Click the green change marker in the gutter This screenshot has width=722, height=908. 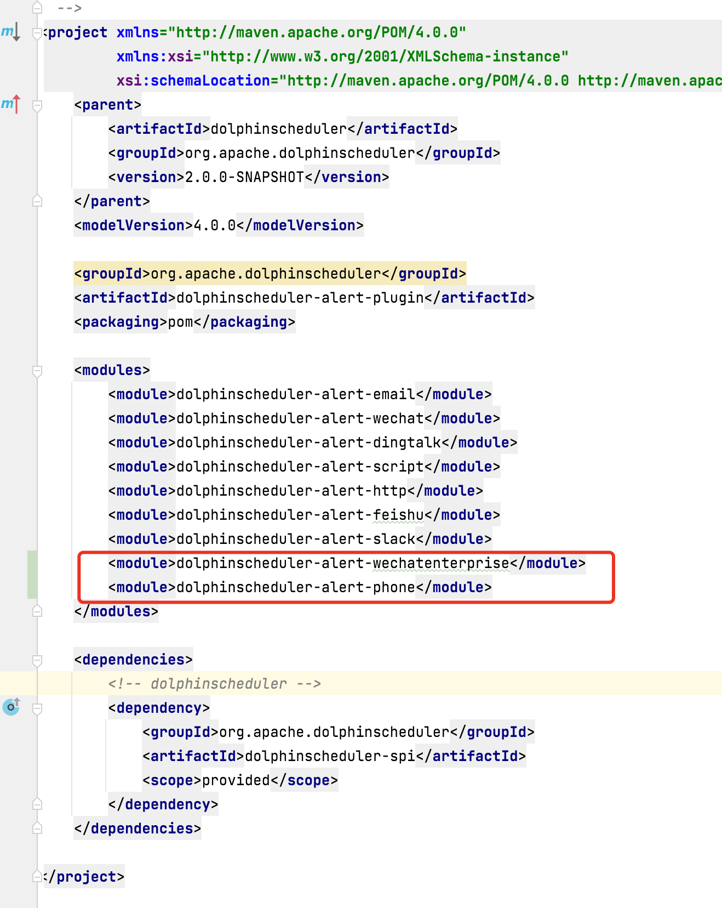[x=32, y=575]
